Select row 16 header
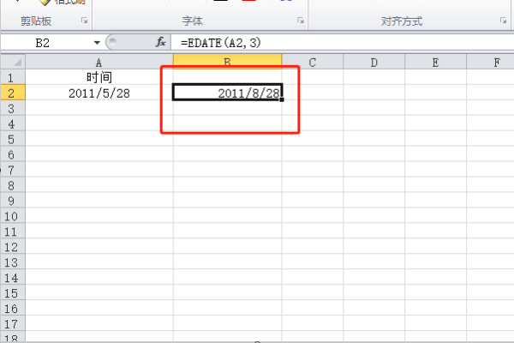The image size is (514, 343). point(13,308)
